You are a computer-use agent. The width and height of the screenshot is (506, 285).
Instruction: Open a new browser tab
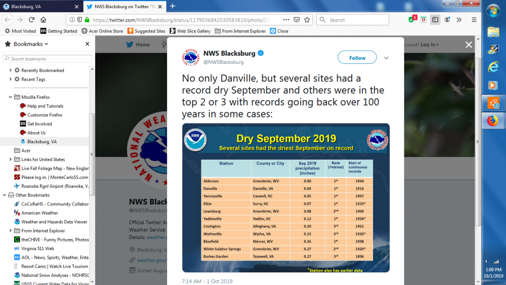173,6
